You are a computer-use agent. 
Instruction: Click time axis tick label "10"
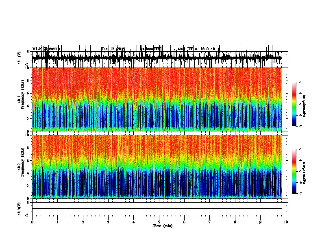[x=286, y=222]
